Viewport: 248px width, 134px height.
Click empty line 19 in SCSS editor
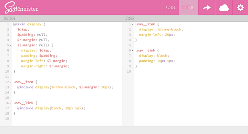65,119
